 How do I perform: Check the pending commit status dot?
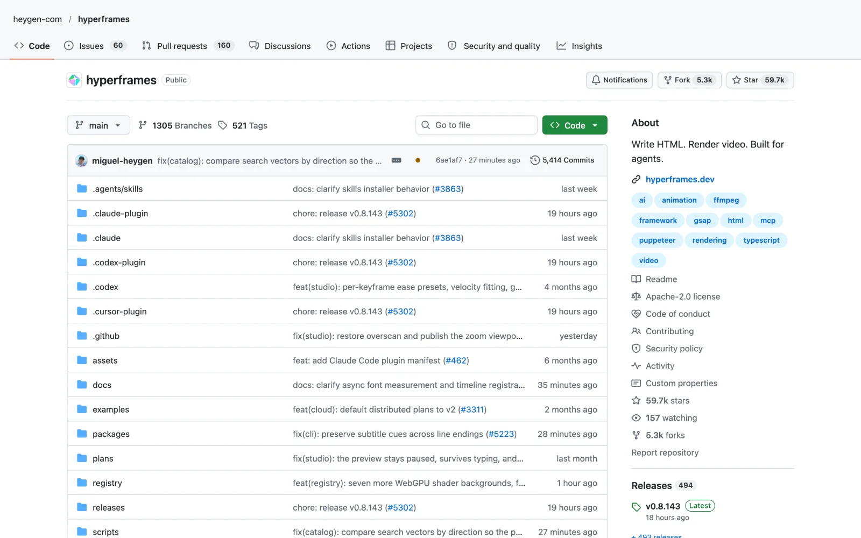point(418,160)
